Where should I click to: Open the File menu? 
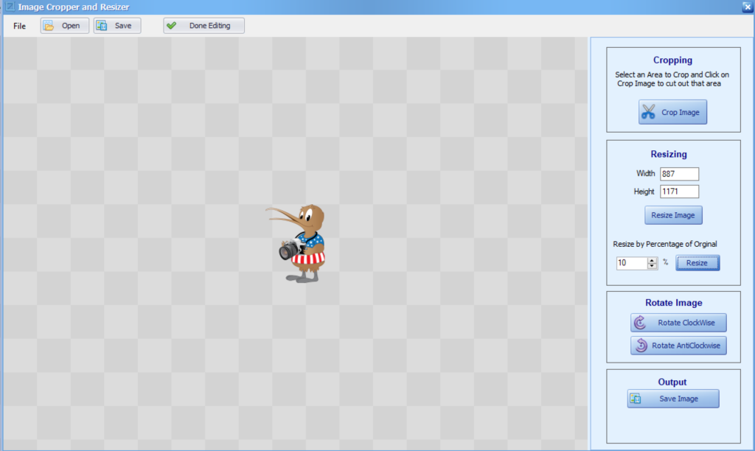coord(19,26)
